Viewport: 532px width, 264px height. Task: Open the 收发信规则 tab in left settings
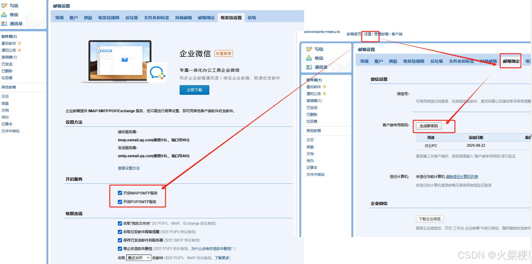tap(109, 18)
